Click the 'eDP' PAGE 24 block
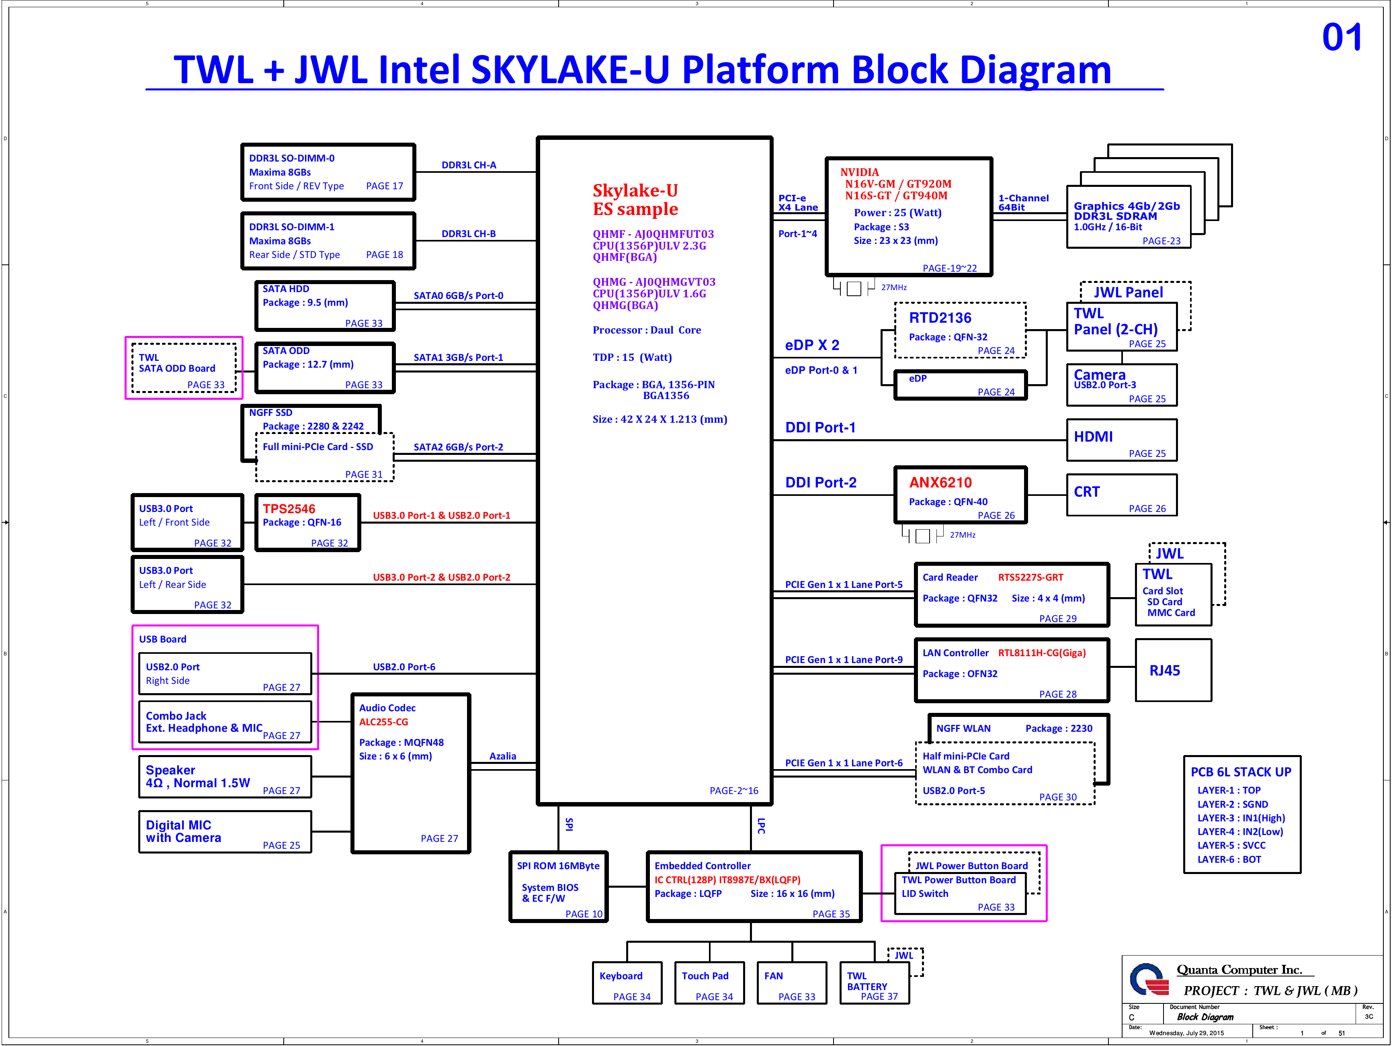Image resolution: width=1393 pixels, height=1046 pixels. (x=961, y=385)
